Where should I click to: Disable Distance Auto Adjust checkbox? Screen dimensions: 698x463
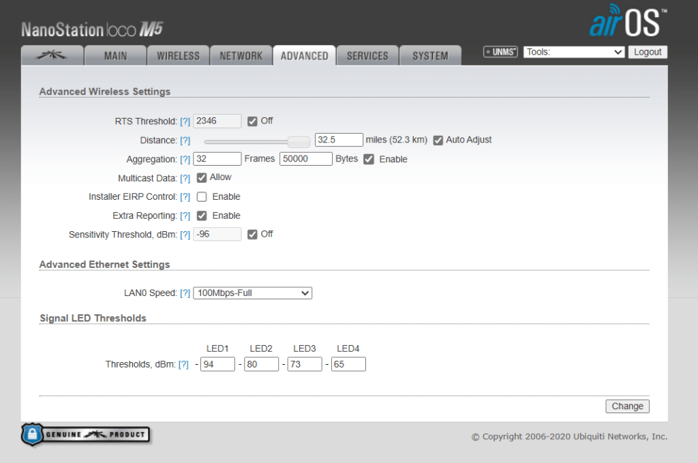(438, 140)
